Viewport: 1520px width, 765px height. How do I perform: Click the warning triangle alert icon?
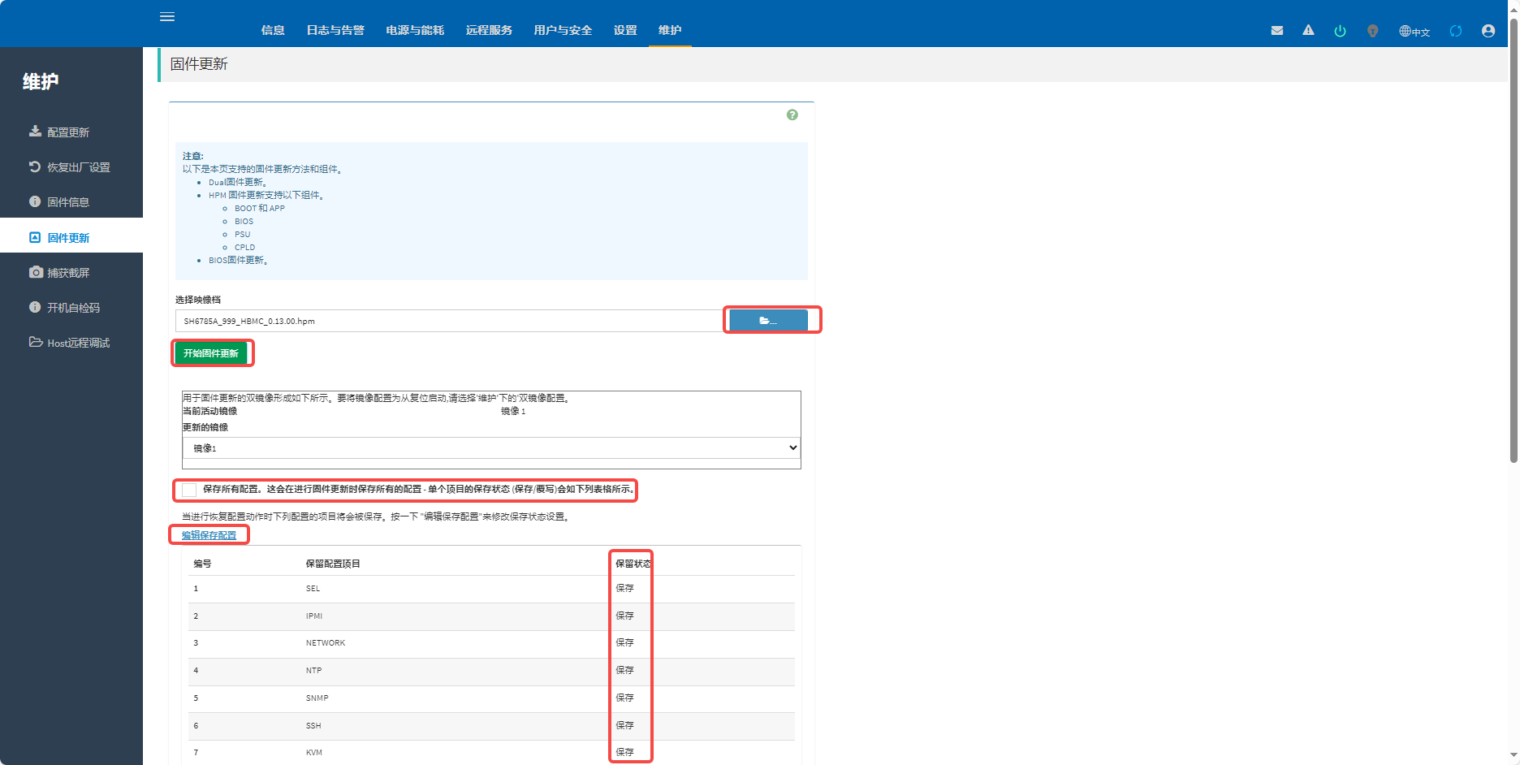coord(1308,31)
